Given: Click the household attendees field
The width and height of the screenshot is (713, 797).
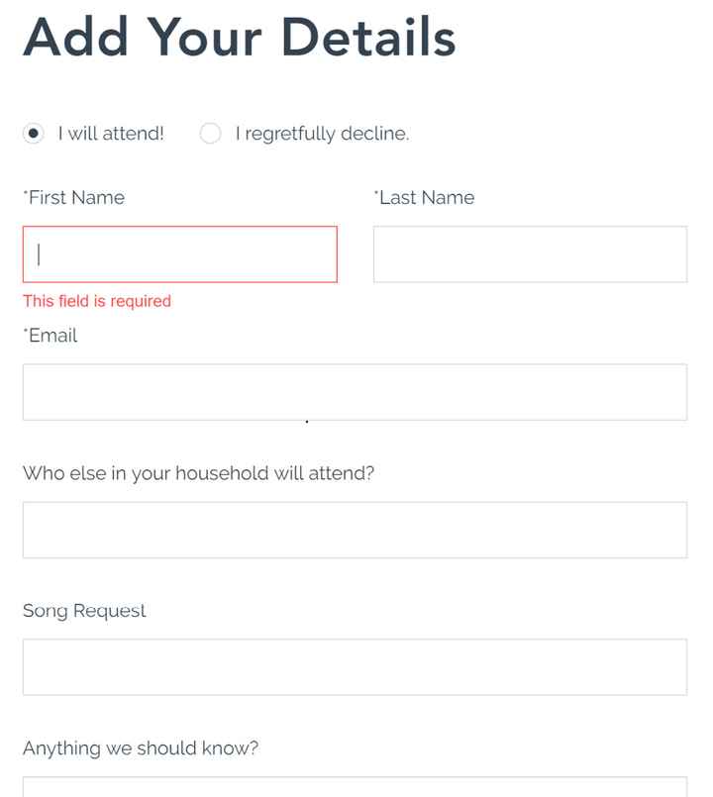Looking at the screenshot, I should (355, 529).
